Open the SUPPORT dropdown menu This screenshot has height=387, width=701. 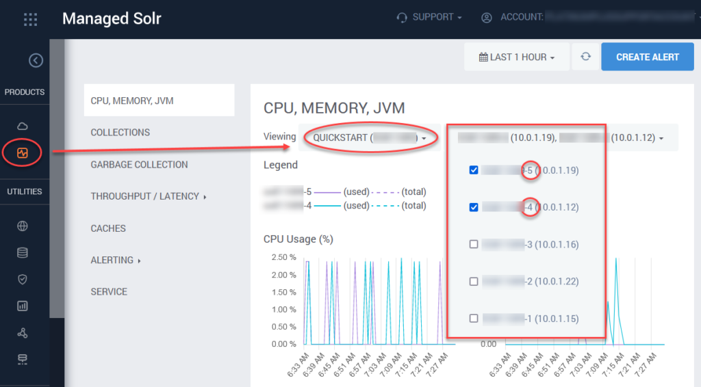pyautogui.click(x=430, y=17)
